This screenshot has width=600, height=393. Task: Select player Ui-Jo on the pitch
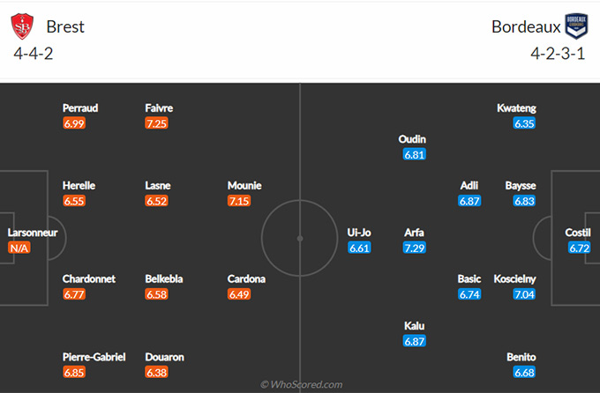[x=359, y=233]
